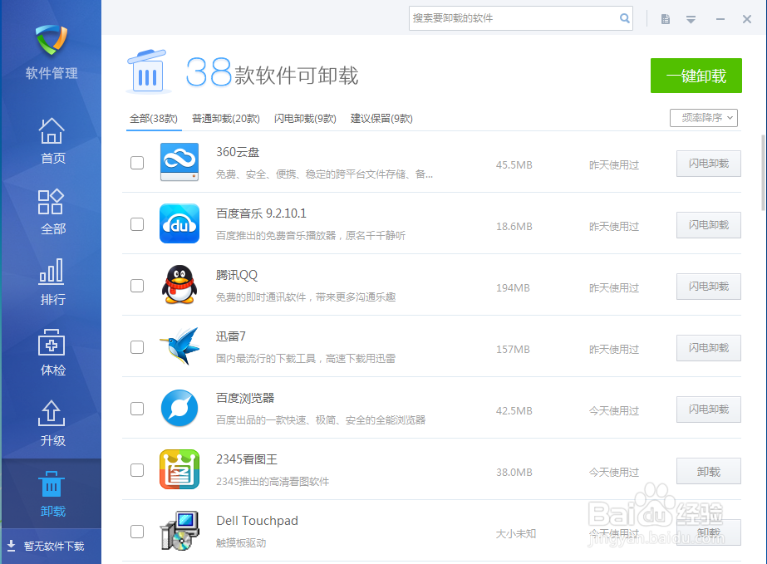The width and height of the screenshot is (767, 564).
Task: Tick the 百度浏览器 checkbox
Action: pos(137,409)
